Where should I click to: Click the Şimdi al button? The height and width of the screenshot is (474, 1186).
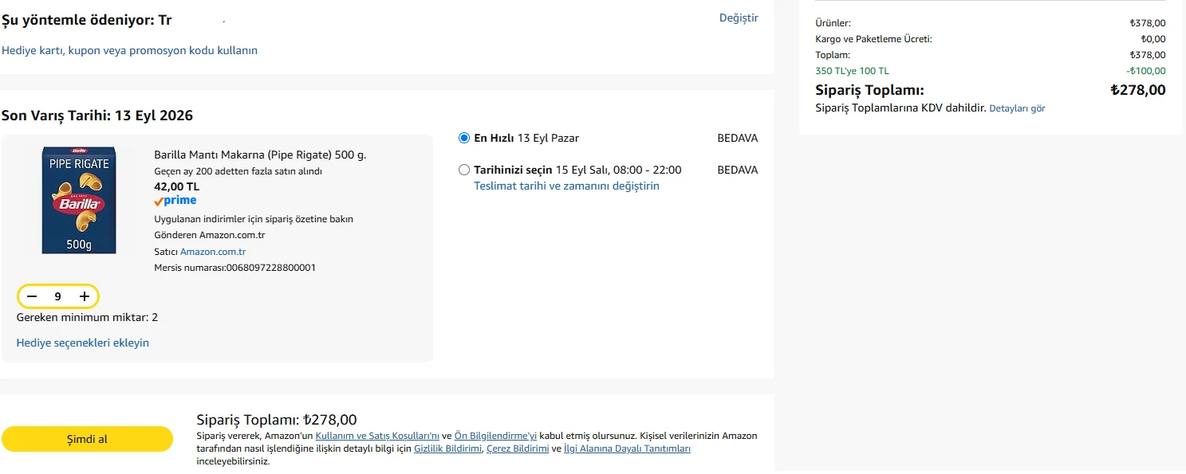click(87, 439)
